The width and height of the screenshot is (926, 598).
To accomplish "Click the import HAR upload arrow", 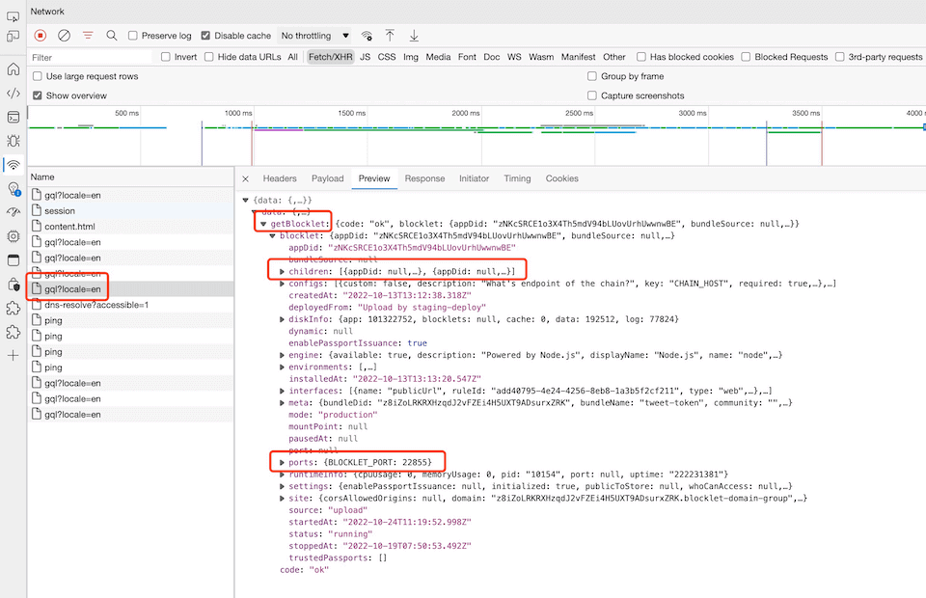I will click(x=390, y=36).
